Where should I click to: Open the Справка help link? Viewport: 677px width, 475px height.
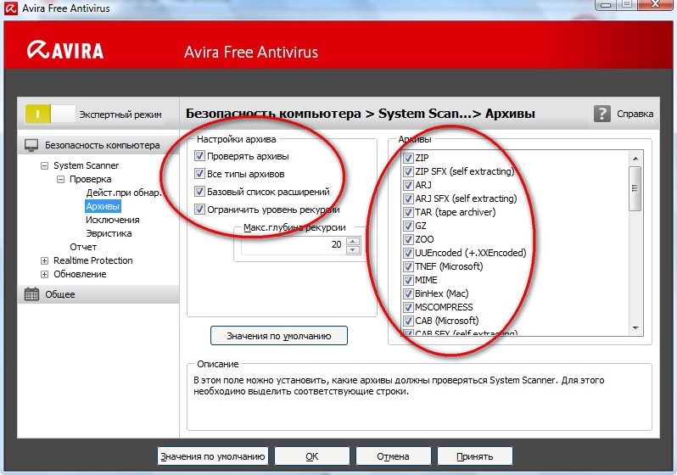pyautogui.click(x=635, y=114)
